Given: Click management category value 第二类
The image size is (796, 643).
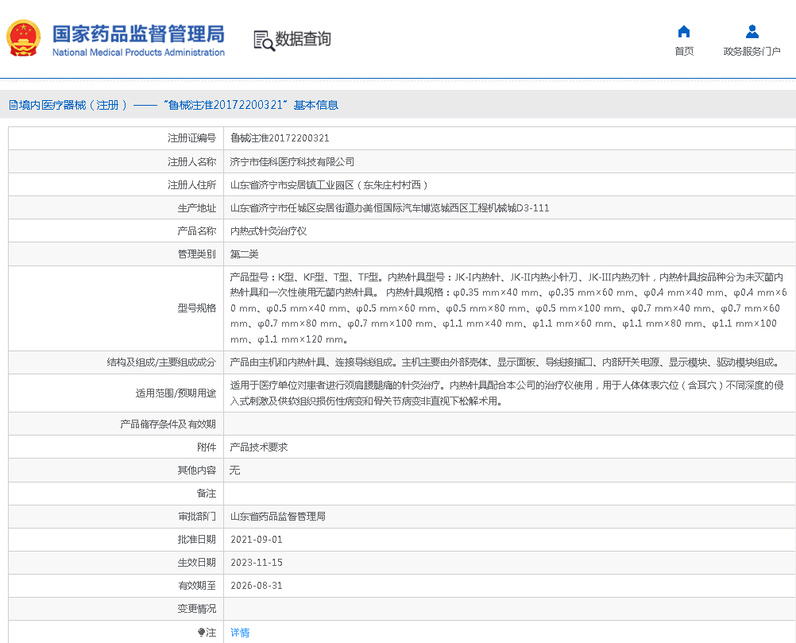Looking at the screenshot, I should coord(244,254).
